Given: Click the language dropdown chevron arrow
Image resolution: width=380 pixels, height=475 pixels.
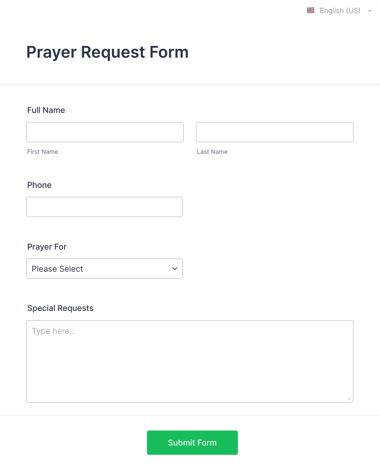Looking at the screenshot, I should click(x=370, y=11).
